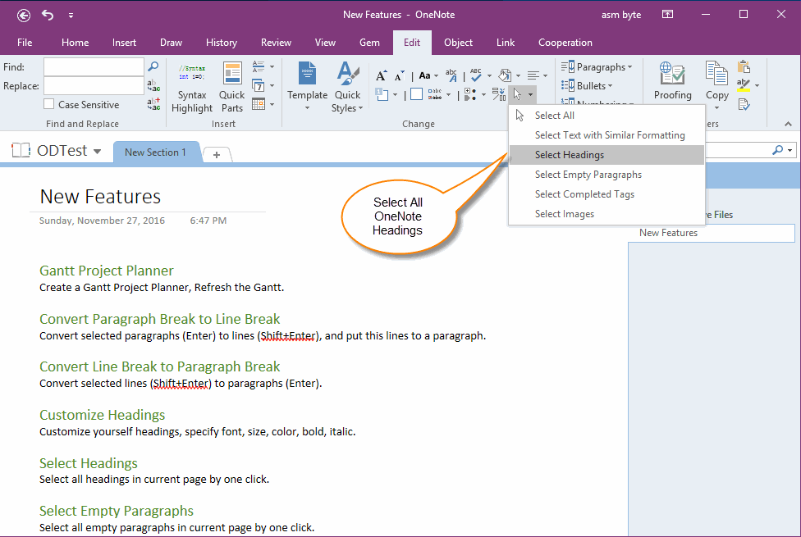Expand the Template dropdown arrow
Viewport: 801px width, 537px height.
point(307,108)
